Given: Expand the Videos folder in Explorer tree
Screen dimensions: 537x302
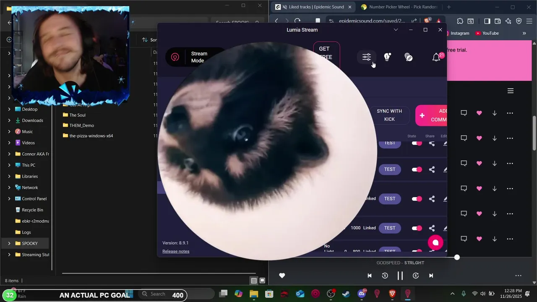Looking at the screenshot, I should click(x=9, y=143).
